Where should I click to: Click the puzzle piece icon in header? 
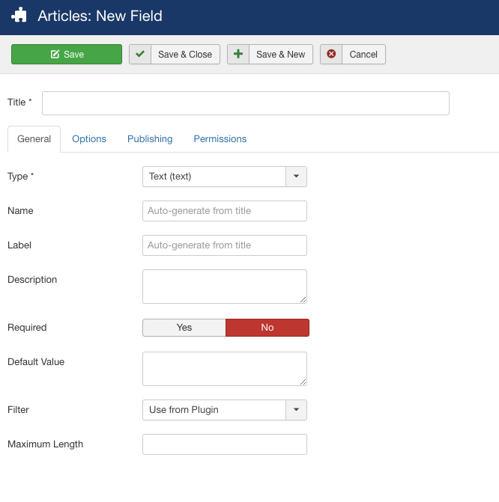coord(19,16)
